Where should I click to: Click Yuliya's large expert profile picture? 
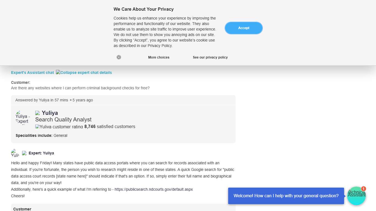(23, 118)
